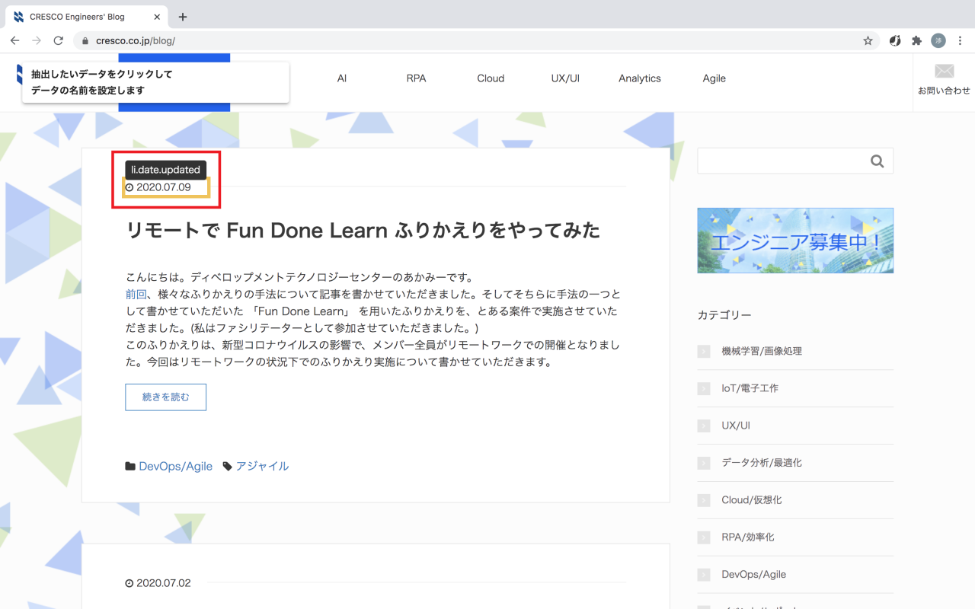
Task: Click the browser back arrow
Action: click(x=14, y=40)
